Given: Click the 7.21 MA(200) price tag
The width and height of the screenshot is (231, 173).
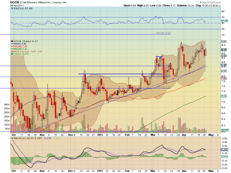Looking at the screenshot, I should click(x=224, y=96).
